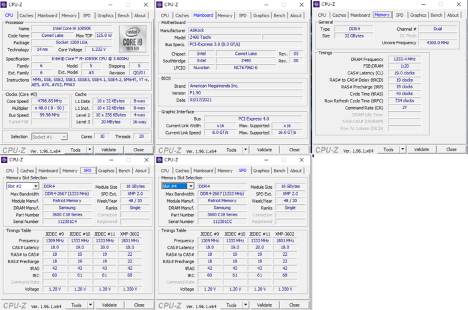Click the Threads value 20
The height and width of the screenshot is (310, 468).
coord(141,137)
